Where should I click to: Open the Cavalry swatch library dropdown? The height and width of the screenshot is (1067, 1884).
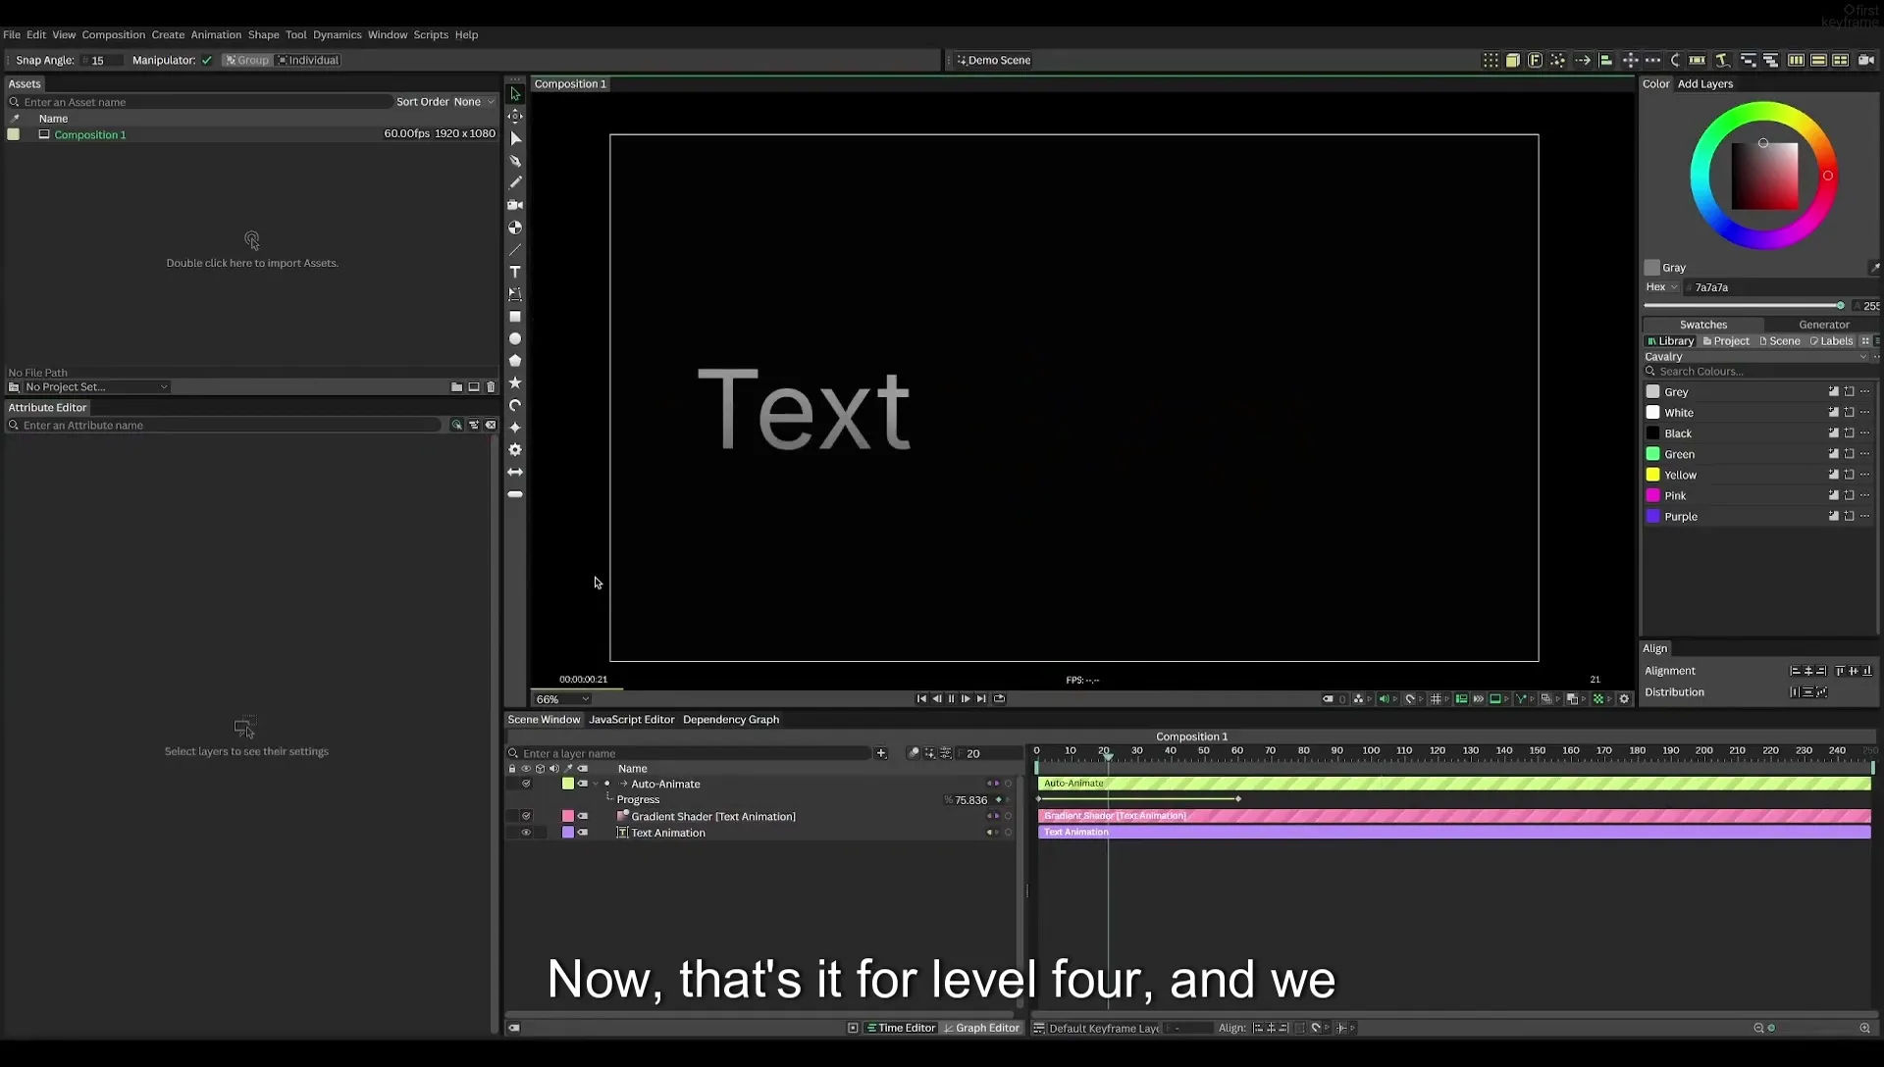point(1756,357)
